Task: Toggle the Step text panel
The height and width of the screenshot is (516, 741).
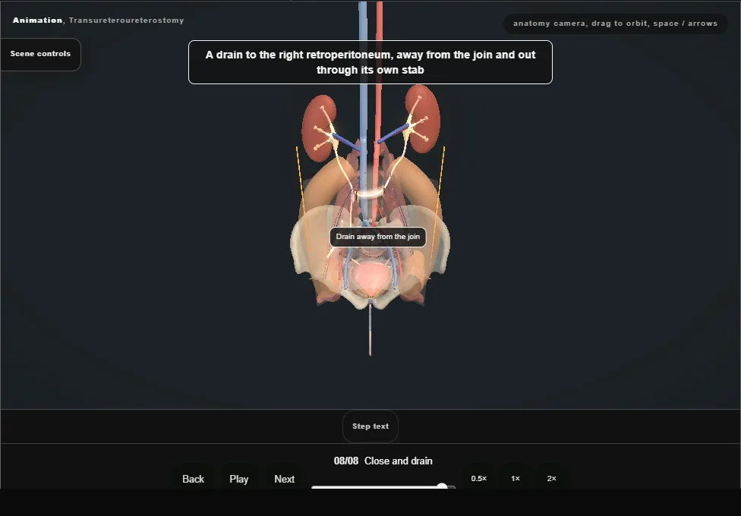Action: click(370, 426)
